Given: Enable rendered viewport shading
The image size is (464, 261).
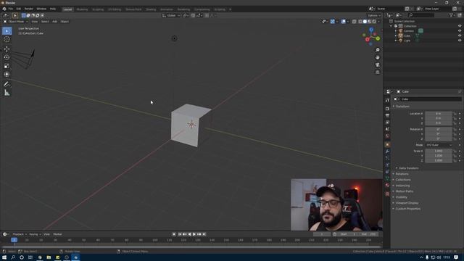Looking at the screenshot, I should click(x=374, y=21).
